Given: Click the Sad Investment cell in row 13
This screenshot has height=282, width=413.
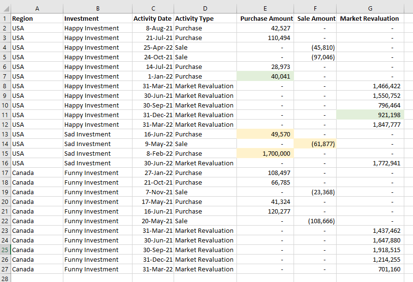Looking at the screenshot, I should [x=98, y=134].
